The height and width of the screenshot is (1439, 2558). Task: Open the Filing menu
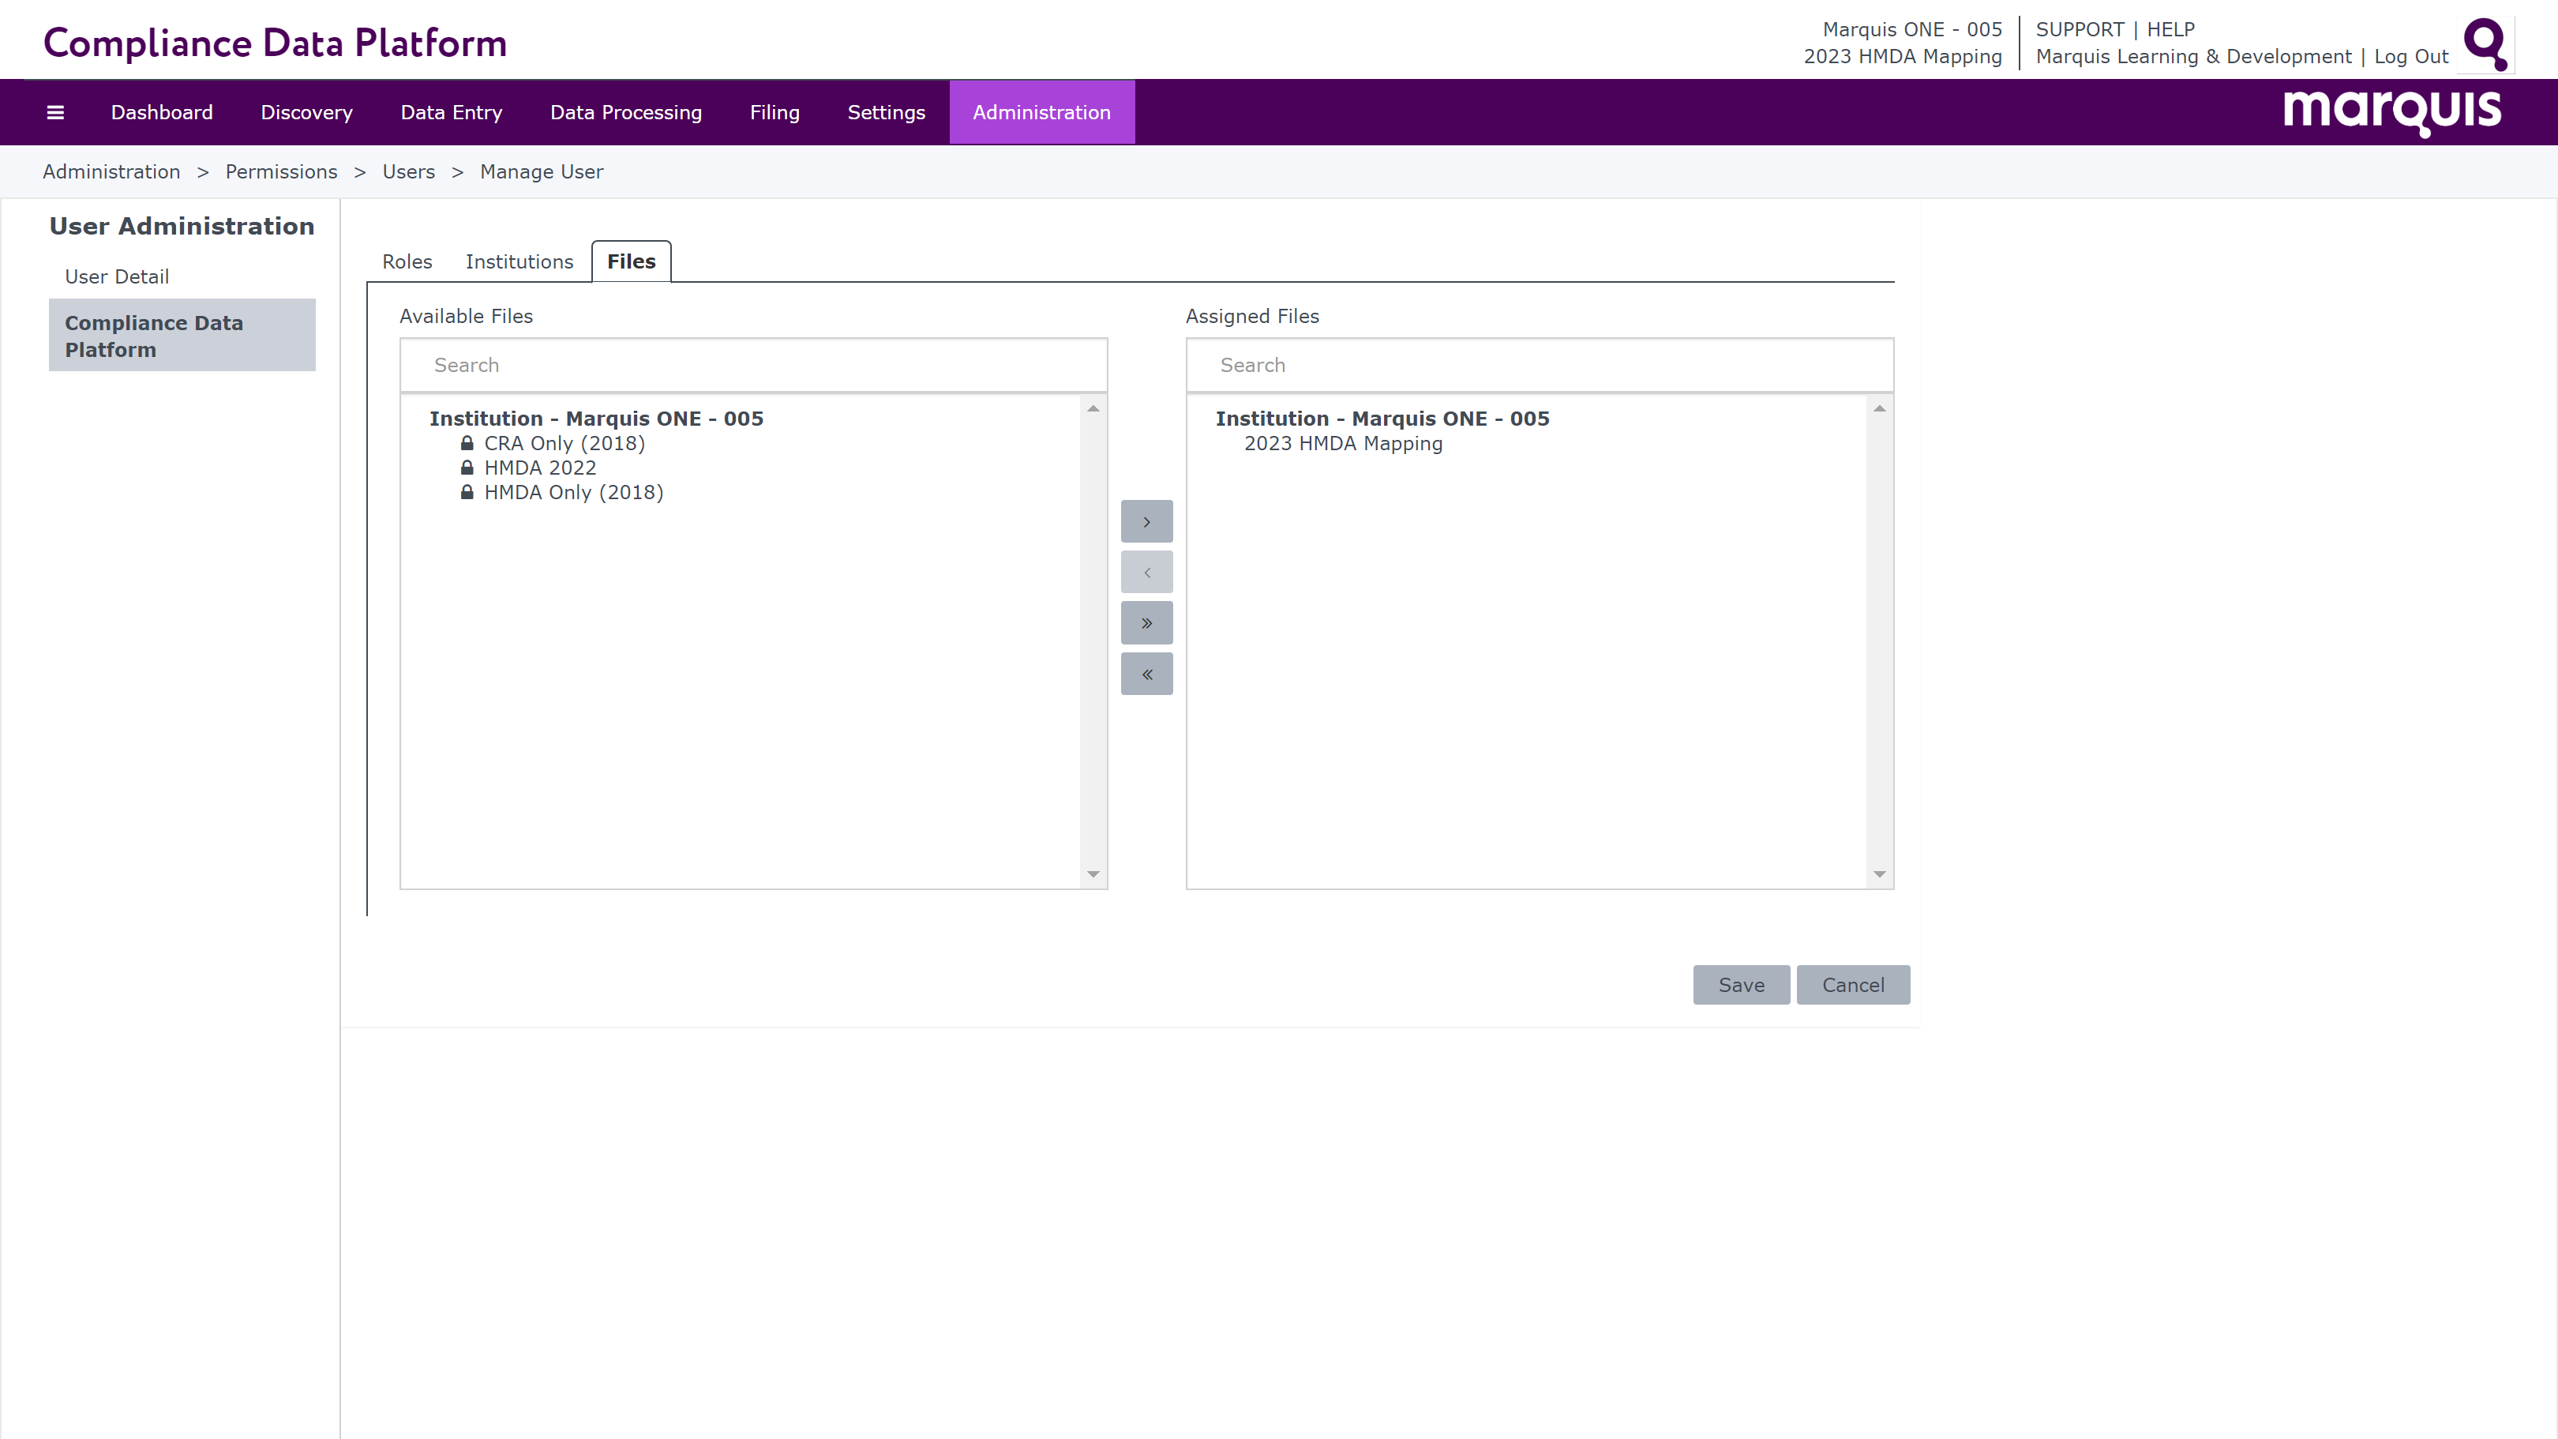(775, 112)
